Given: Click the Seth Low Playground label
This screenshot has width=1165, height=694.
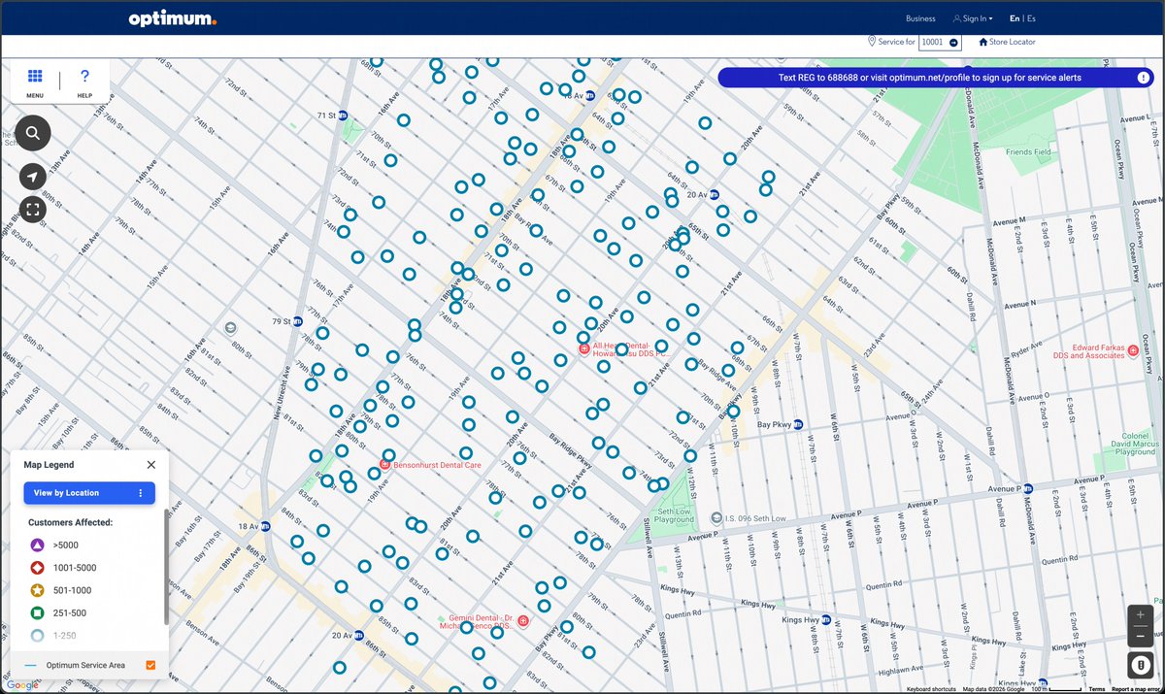Looking at the screenshot, I should tap(675, 515).
